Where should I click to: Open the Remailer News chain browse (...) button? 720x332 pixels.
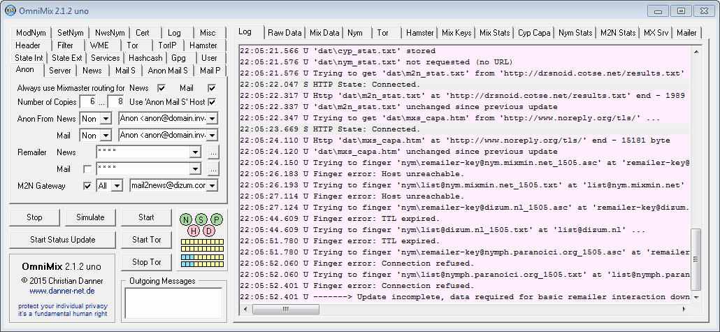click(213, 152)
